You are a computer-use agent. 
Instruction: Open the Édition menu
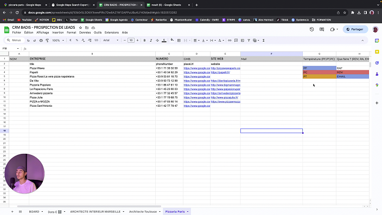point(29,32)
